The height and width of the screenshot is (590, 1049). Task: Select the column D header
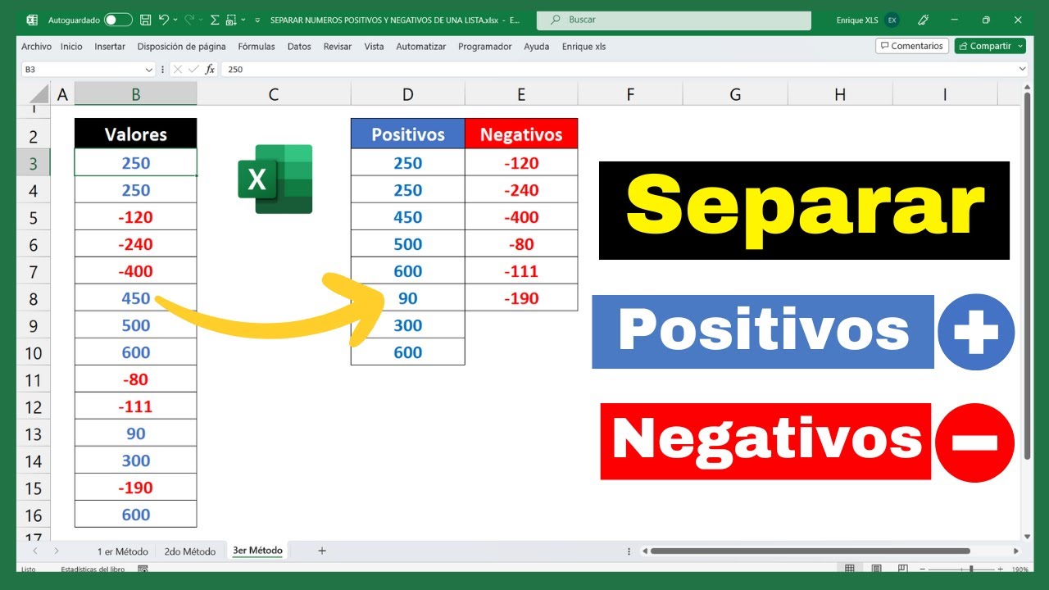pyautogui.click(x=407, y=94)
